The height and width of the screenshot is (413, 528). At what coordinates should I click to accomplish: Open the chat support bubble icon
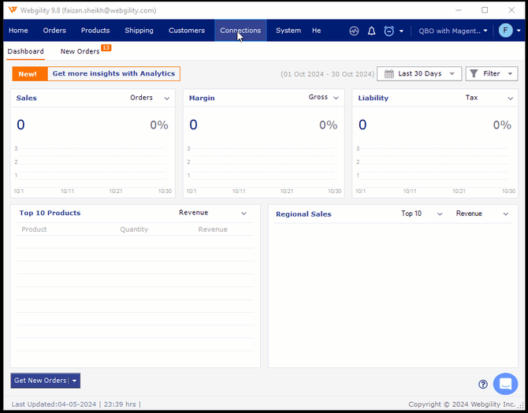coord(504,384)
